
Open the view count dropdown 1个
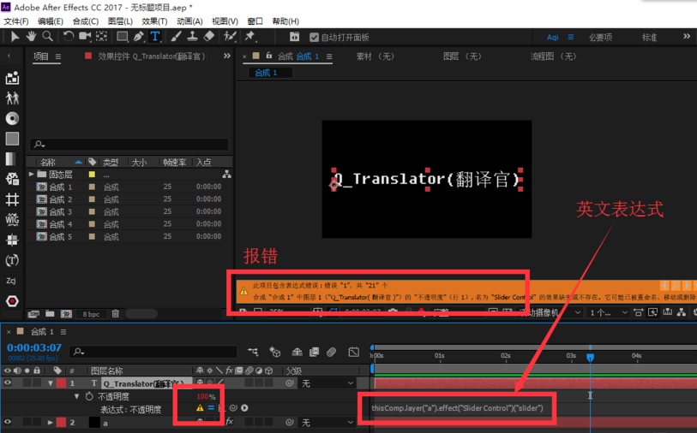608,313
